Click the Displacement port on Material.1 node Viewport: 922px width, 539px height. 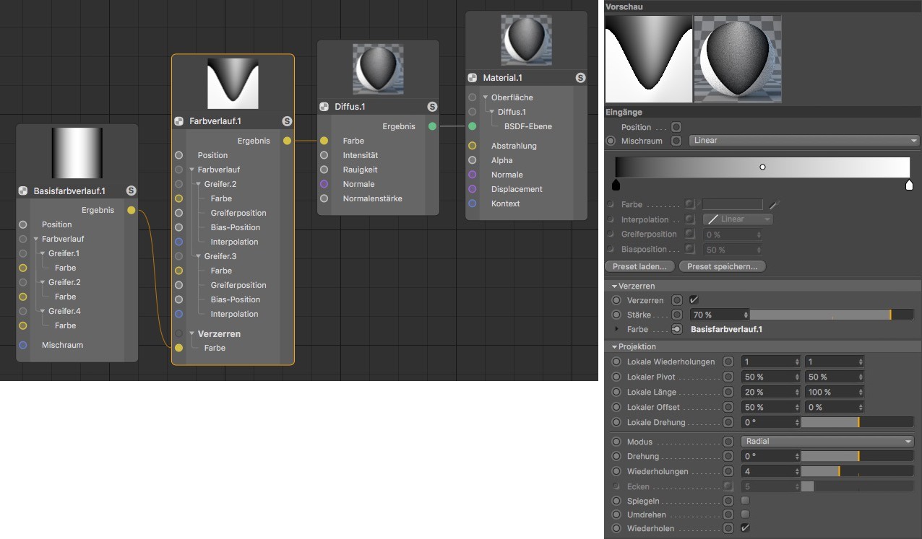tap(472, 189)
